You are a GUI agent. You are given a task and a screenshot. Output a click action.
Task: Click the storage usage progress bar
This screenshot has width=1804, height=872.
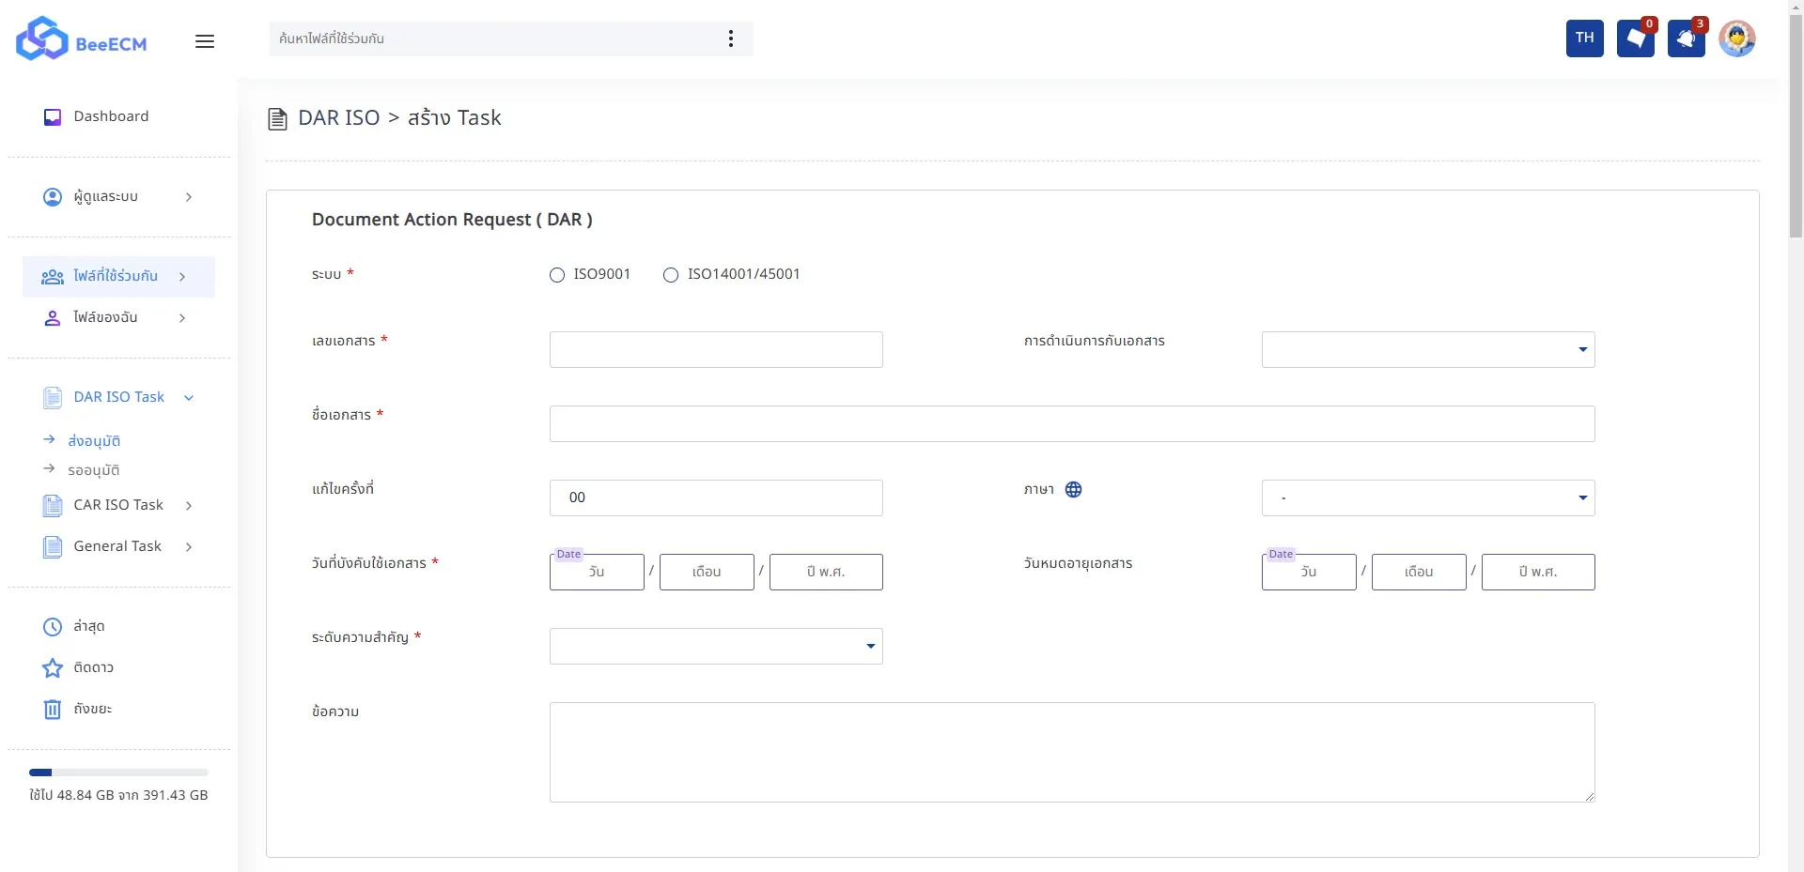tap(118, 773)
